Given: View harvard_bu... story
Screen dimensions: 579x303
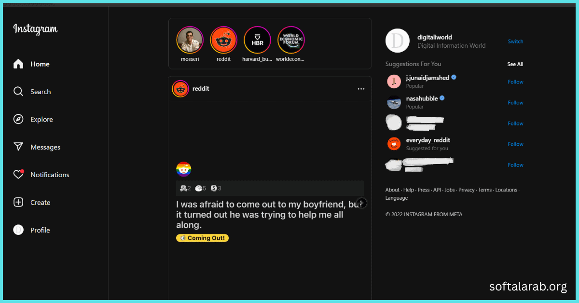Looking at the screenshot, I should click(257, 40).
